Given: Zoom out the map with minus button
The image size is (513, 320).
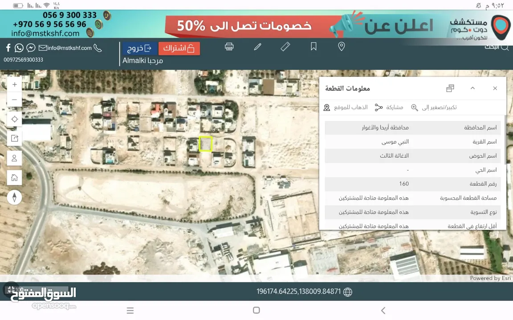Looking at the screenshot, I should 14,100.
